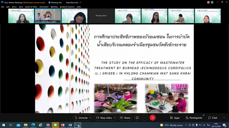Viewport: 229px width, 128px height.
Task: Open the Apps panel
Action: 175,118
